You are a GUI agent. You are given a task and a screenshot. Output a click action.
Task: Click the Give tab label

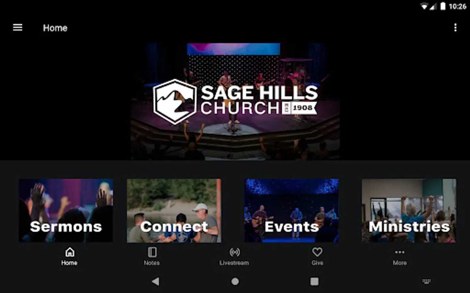317,263
